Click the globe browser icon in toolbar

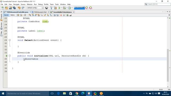(x=46, y=8)
